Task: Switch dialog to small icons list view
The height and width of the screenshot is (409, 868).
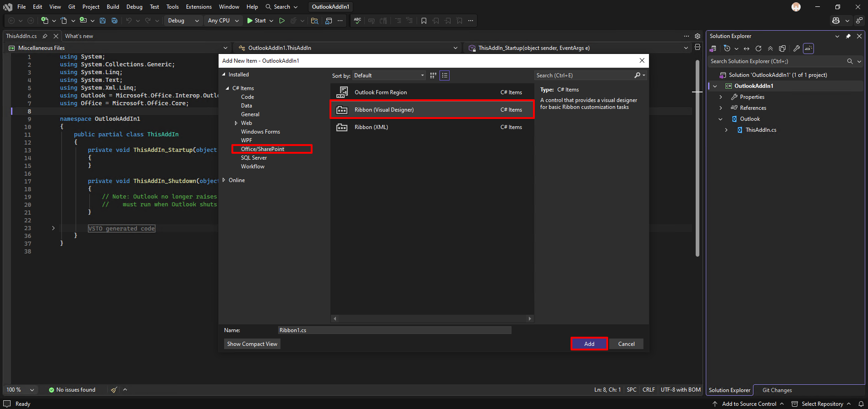Action: tap(445, 75)
